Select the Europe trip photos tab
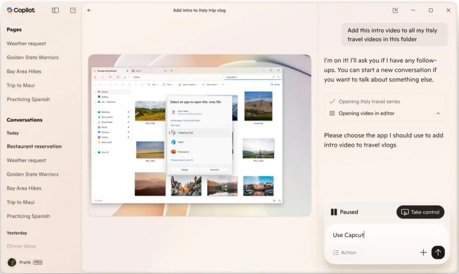Image resolution: width=459 pixels, height=274 pixels. click(x=106, y=70)
